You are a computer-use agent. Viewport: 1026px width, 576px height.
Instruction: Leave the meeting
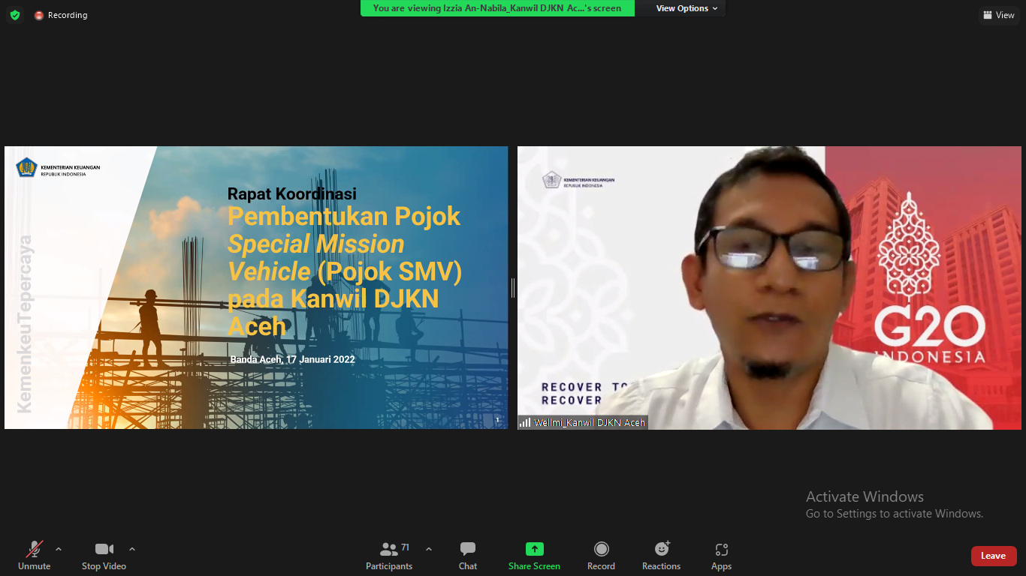point(993,556)
